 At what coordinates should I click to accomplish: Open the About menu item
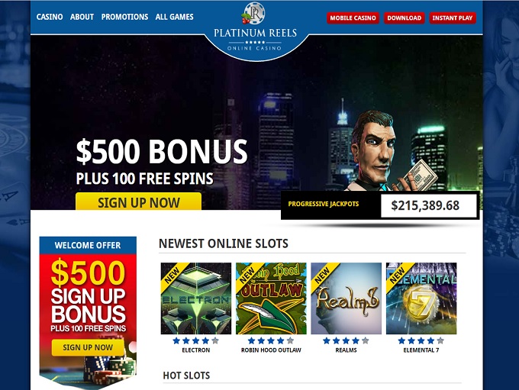point(82,17)
